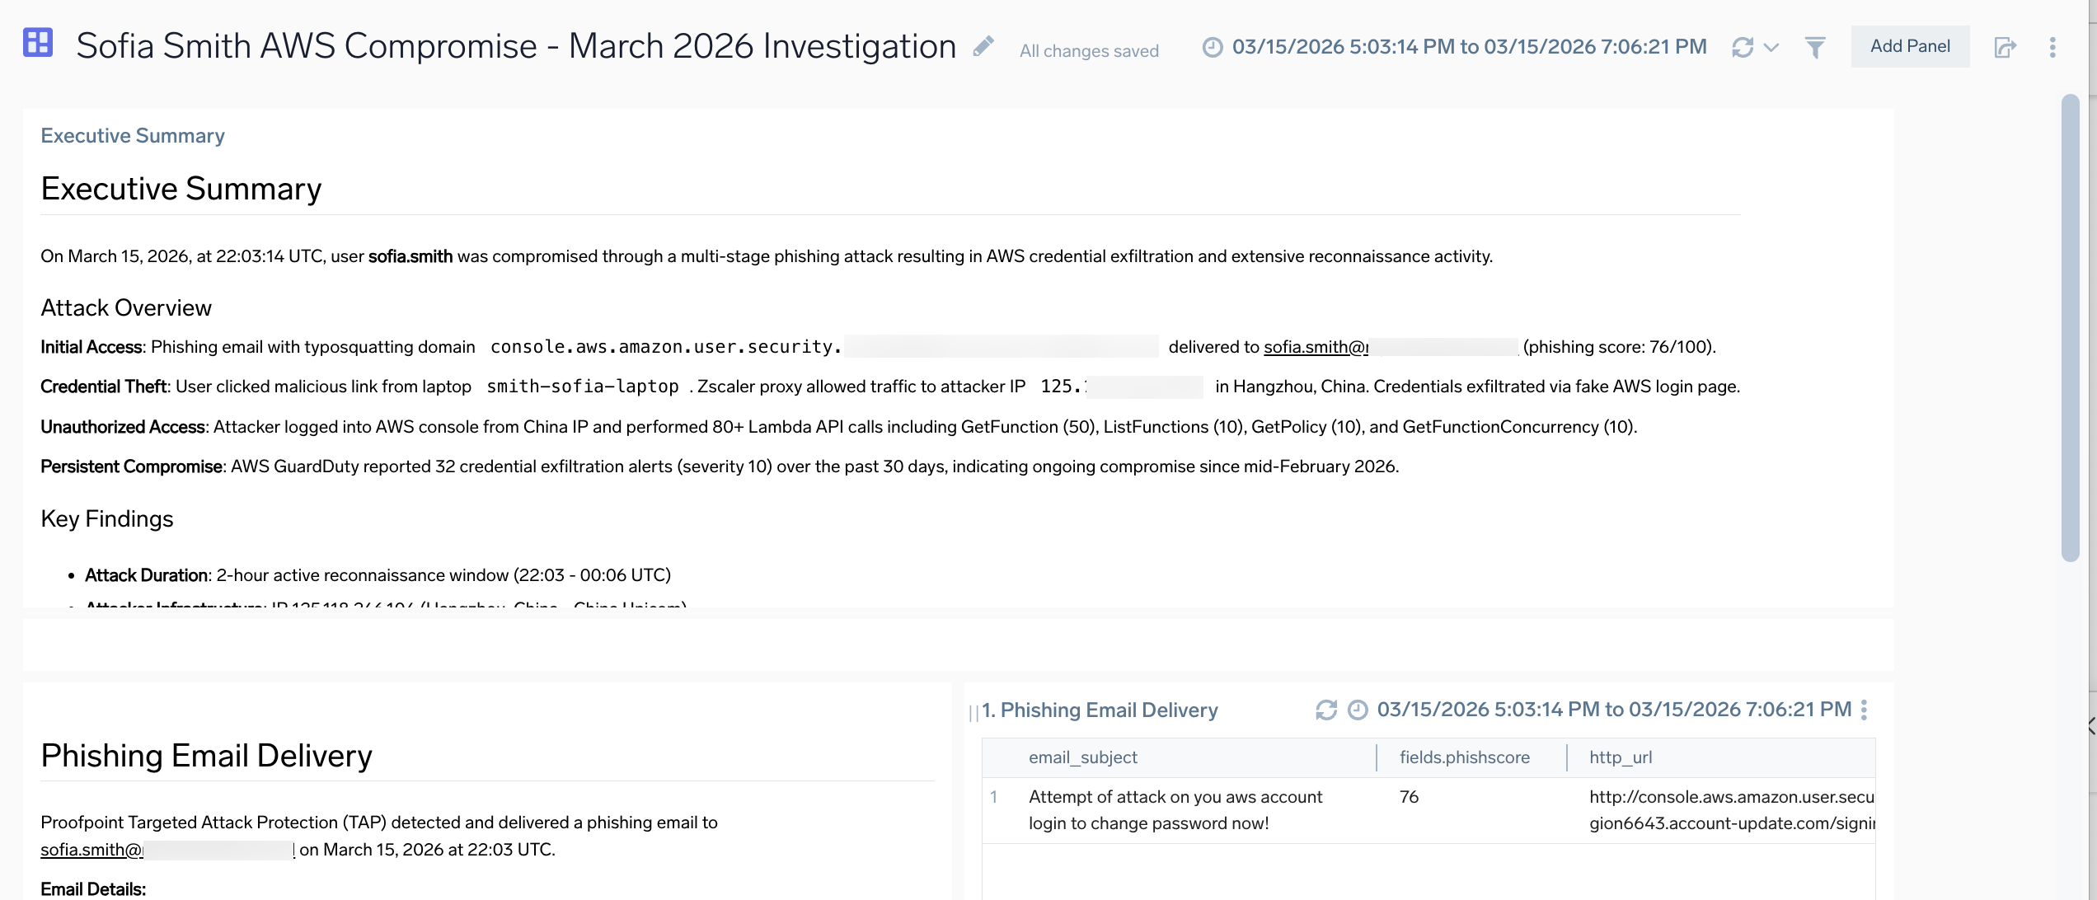Click sofia.smith email link in Attack Overview
Screen dimensions: 2097x900
(1315, 347)
